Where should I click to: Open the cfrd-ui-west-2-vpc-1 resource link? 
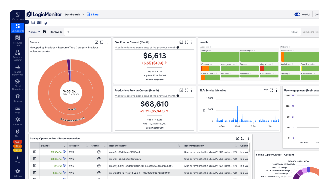coord(140,173)
